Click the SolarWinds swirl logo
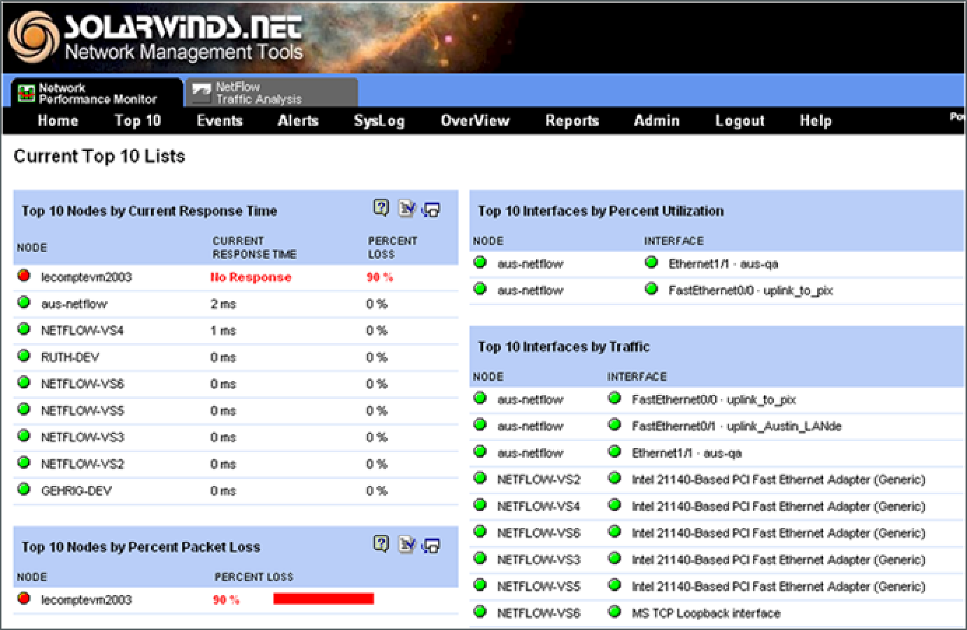 point(34,38)
